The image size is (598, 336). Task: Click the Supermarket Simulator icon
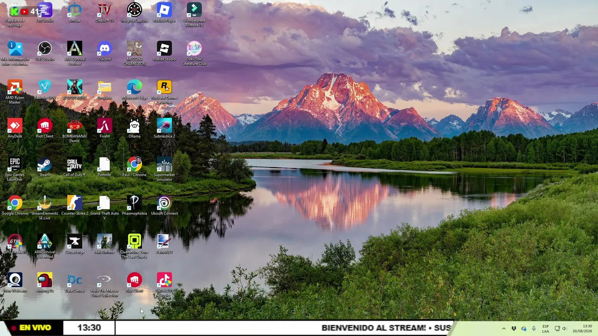tap(164, 169)
